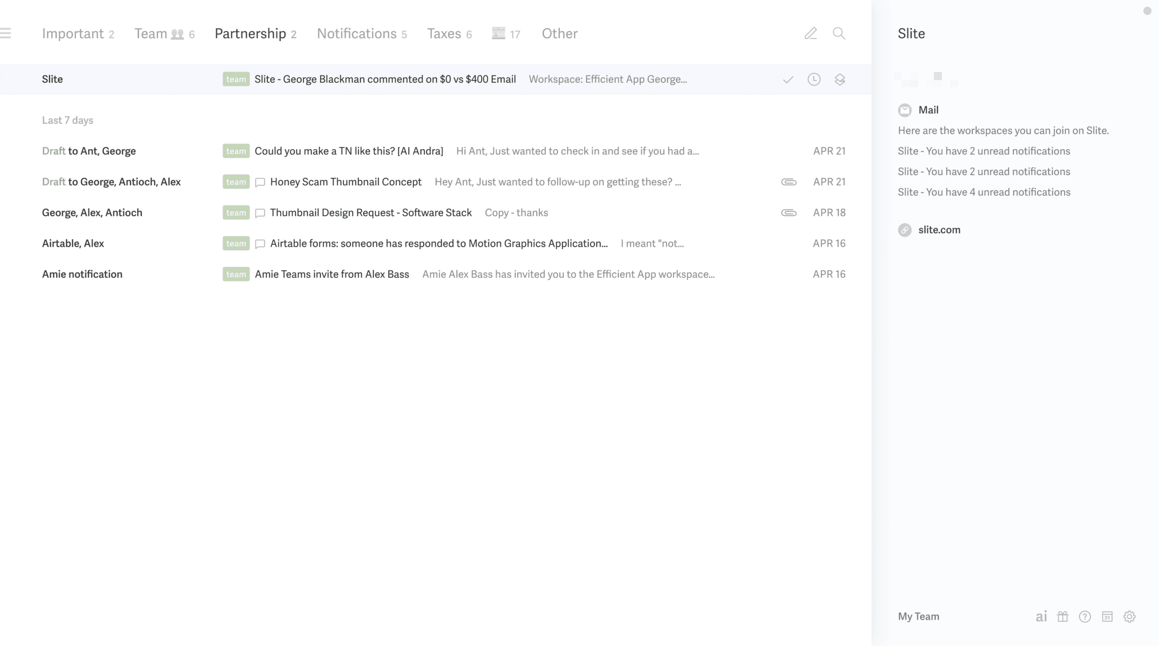Snooze the Slite email via the clock icon

coord(813,79)
